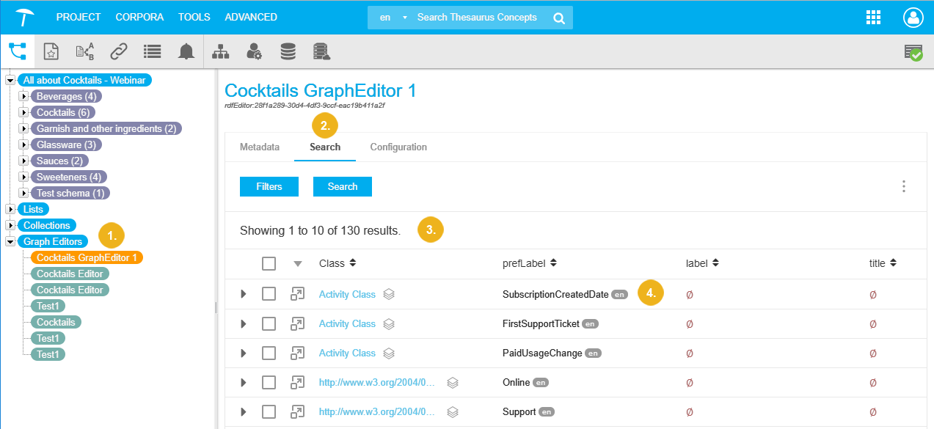Click the link chain icon in toolbar
This screenshot has width=934, height=429.
pyautogui.click(x=119, y=51)
